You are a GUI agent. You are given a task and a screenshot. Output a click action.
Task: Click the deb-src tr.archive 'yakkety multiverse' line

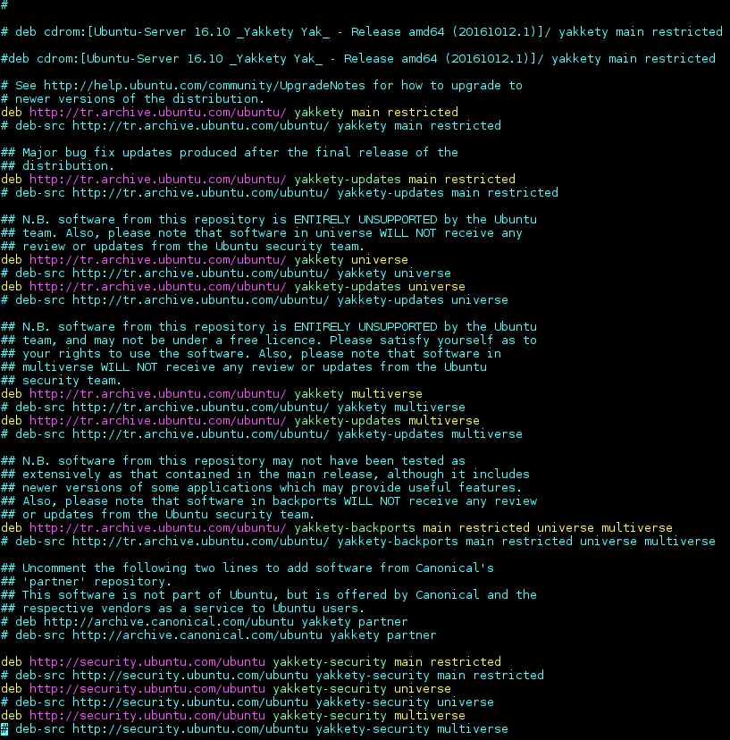click(x=233, y=408)
